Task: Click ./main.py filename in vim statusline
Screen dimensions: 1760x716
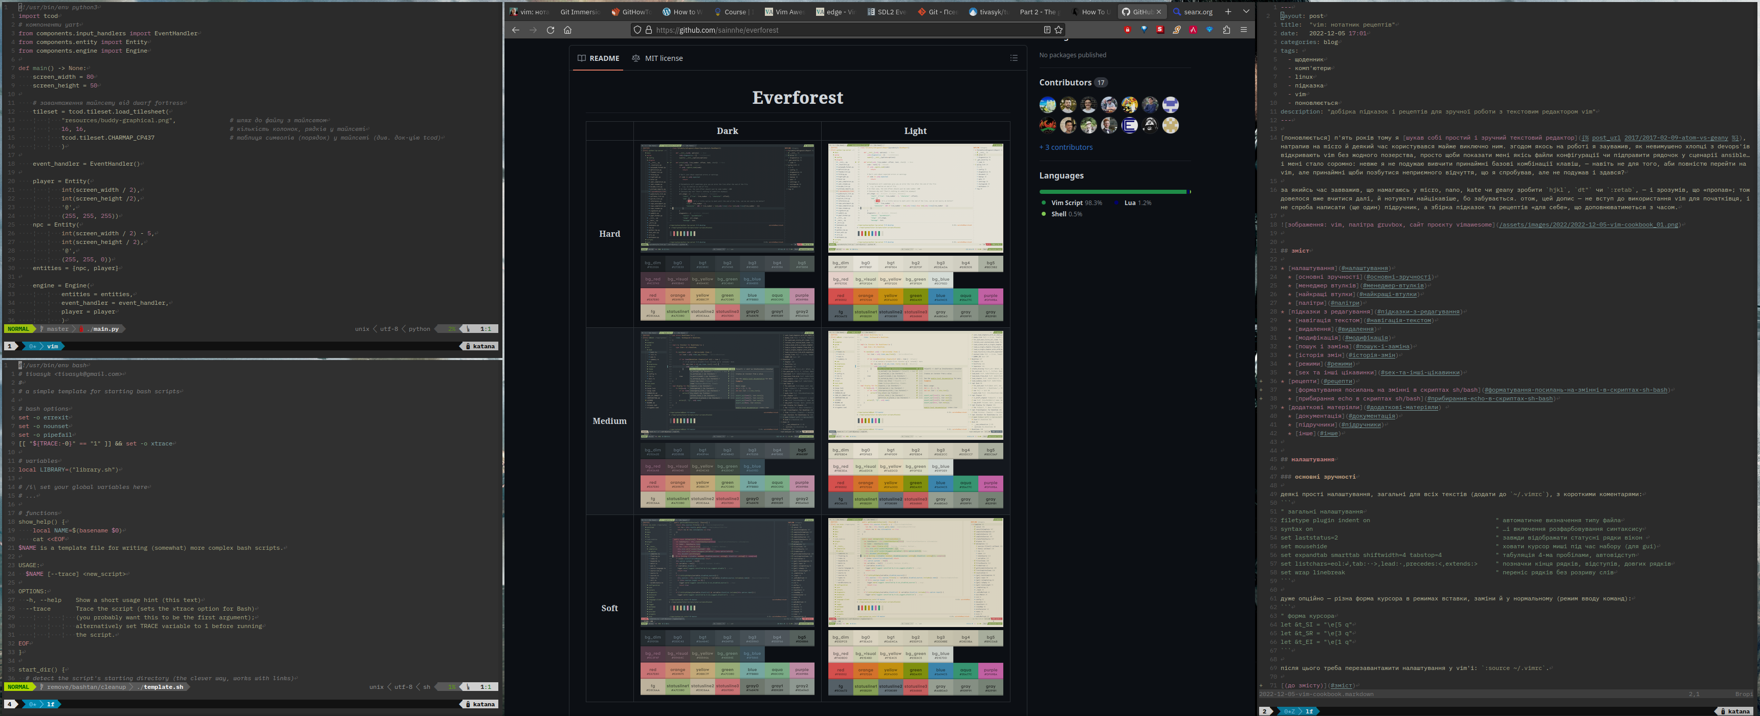Action: pos(103,329)
